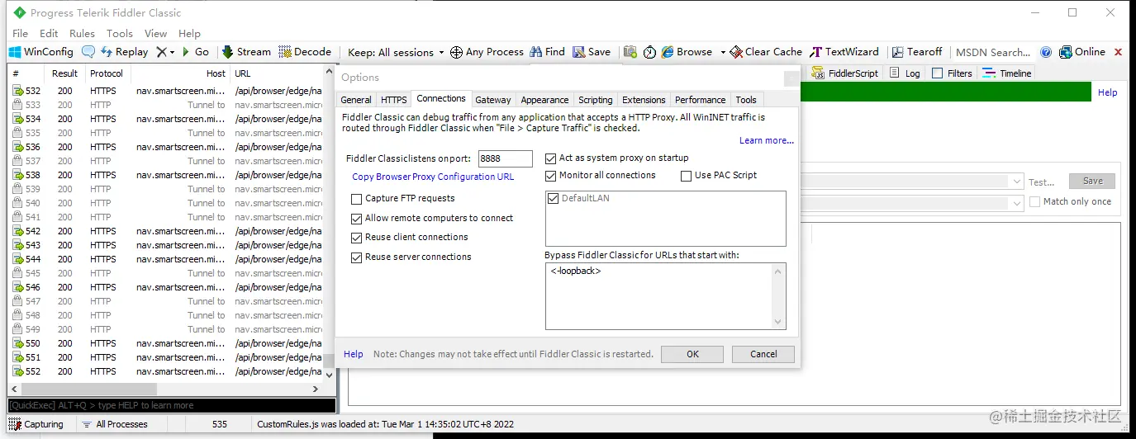Click the Any Process target picker

tap(487, 51)
